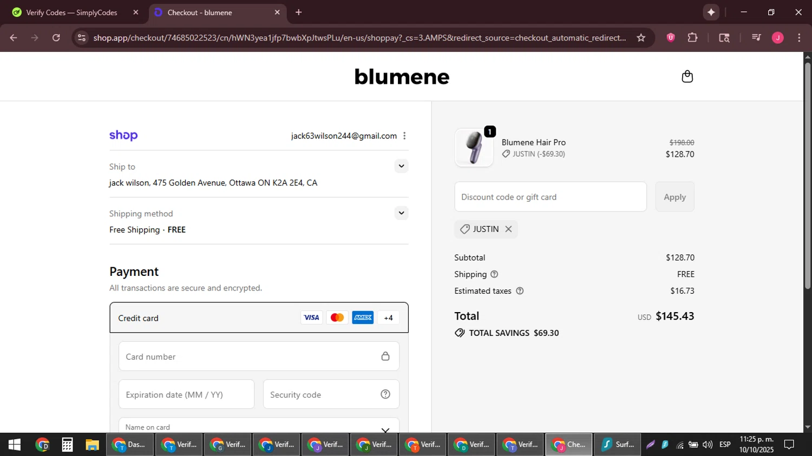Click the TOTAL SAVINGS $69.30 text
Image resolution: width=812 pixels, height=456 pixels.
coord(514,333)
